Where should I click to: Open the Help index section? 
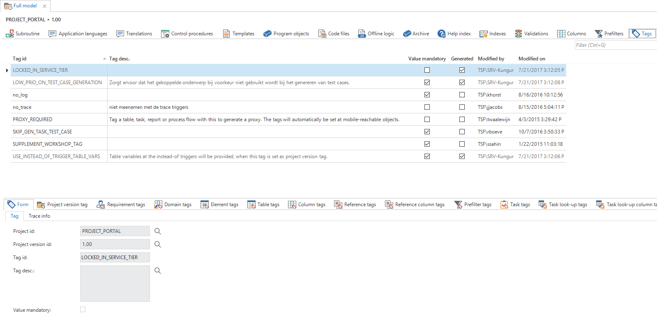pos(454,34)
